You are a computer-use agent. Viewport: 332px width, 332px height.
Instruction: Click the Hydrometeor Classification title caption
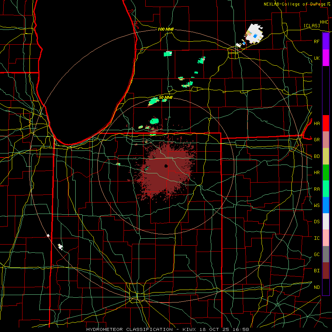pyautogui.click(x=168, y=329)
